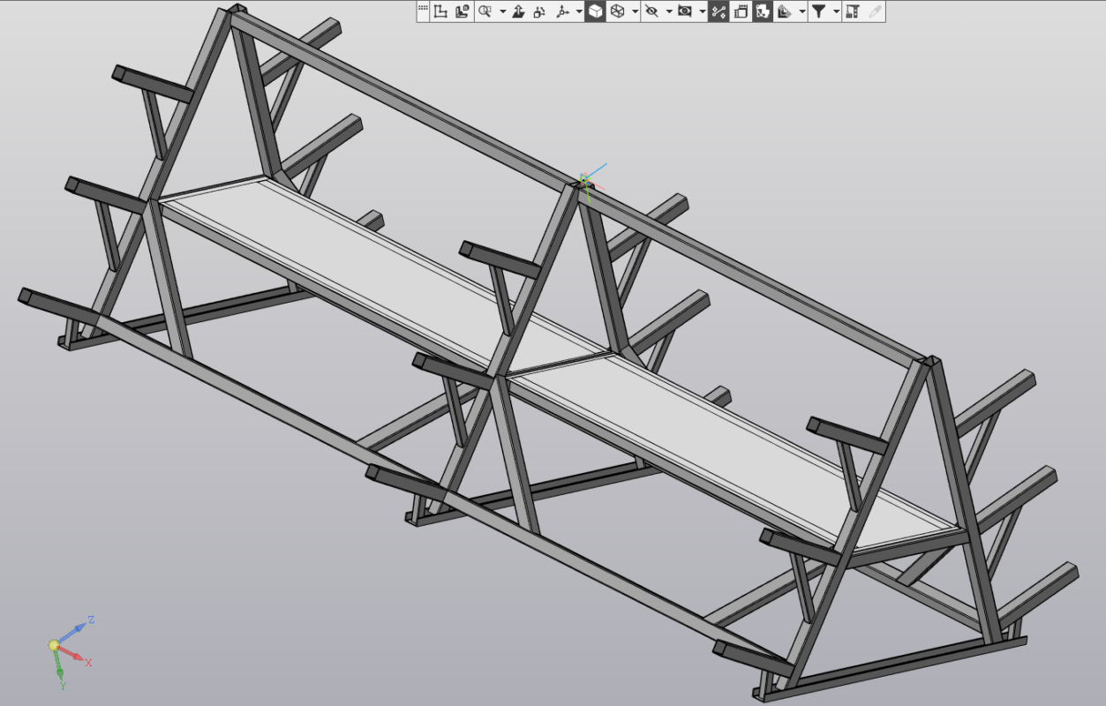Select the rotate view icon

coord(539,11)
